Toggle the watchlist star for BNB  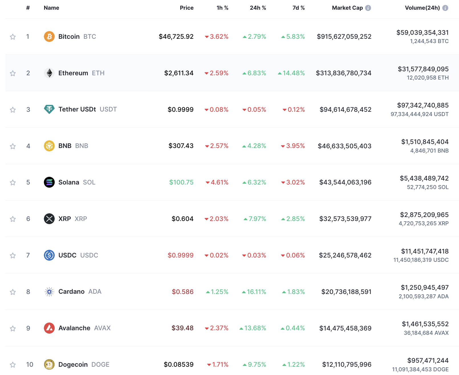(x=13, y=146)
